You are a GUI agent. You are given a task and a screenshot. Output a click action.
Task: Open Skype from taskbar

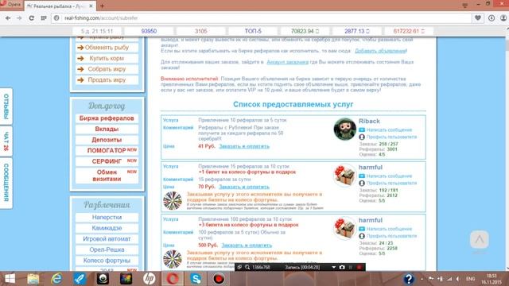click(196, 279)
